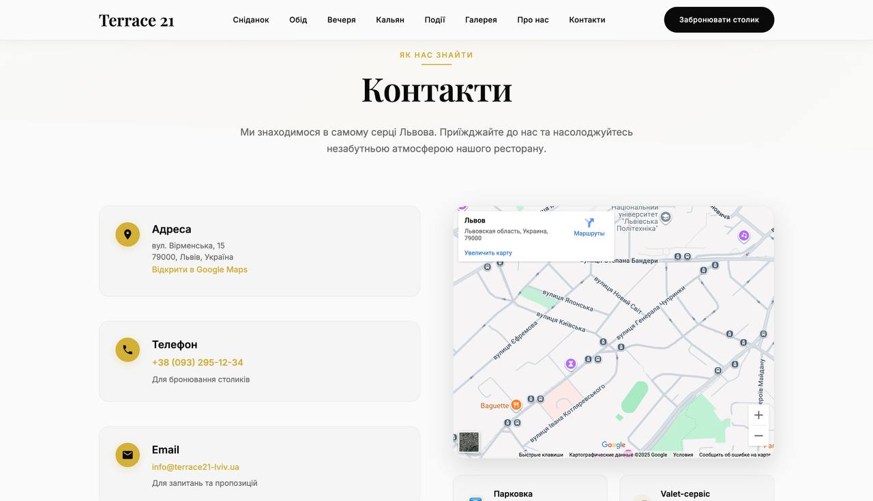This screenshot has width=873, height=501.
Task: Click the purple marker near вулиця Київська
Action: pos(571,364)
